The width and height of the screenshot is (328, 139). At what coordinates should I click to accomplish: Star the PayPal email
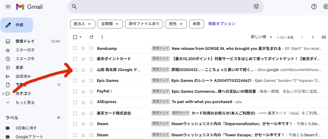[83, 91]
